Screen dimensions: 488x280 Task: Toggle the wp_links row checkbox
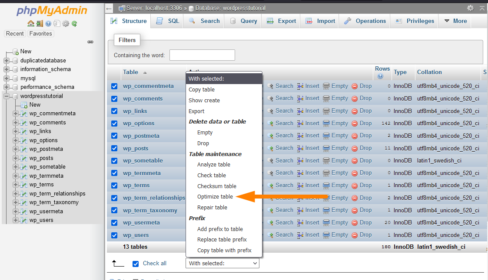coord(114,111)
